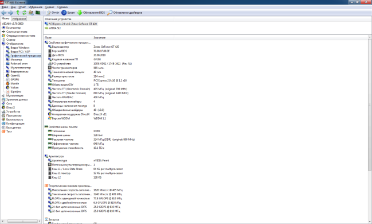Open the Избранное menu in the menu bar
The height and width of the screenshot is (224, 372).
click(36, 7)
